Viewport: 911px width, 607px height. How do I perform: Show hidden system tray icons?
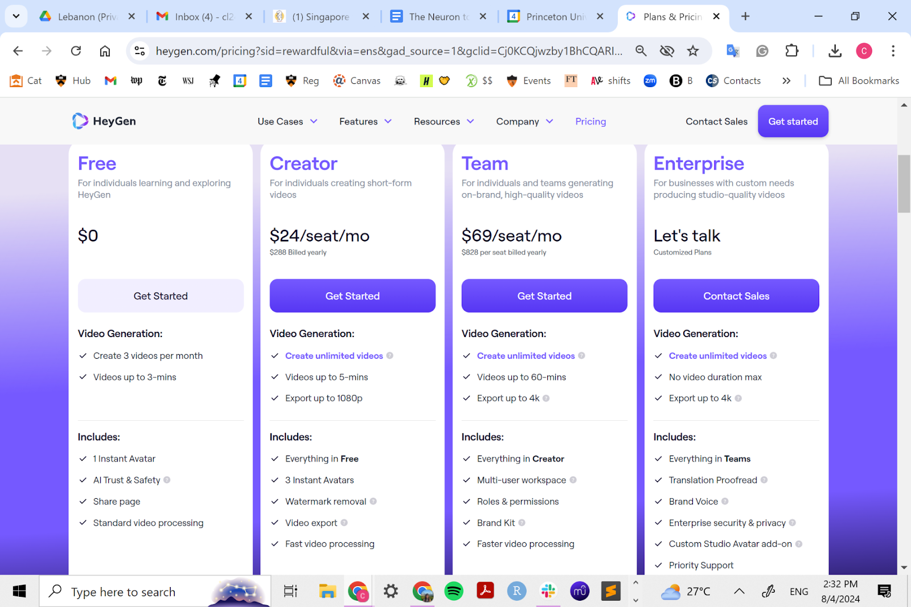point(739,592)
